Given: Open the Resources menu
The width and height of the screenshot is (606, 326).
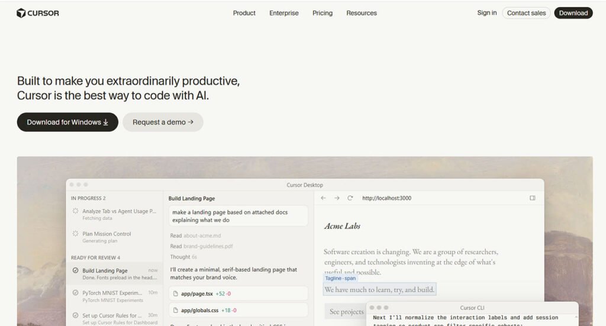Looking at the screenshot, I should click(362, 13).
